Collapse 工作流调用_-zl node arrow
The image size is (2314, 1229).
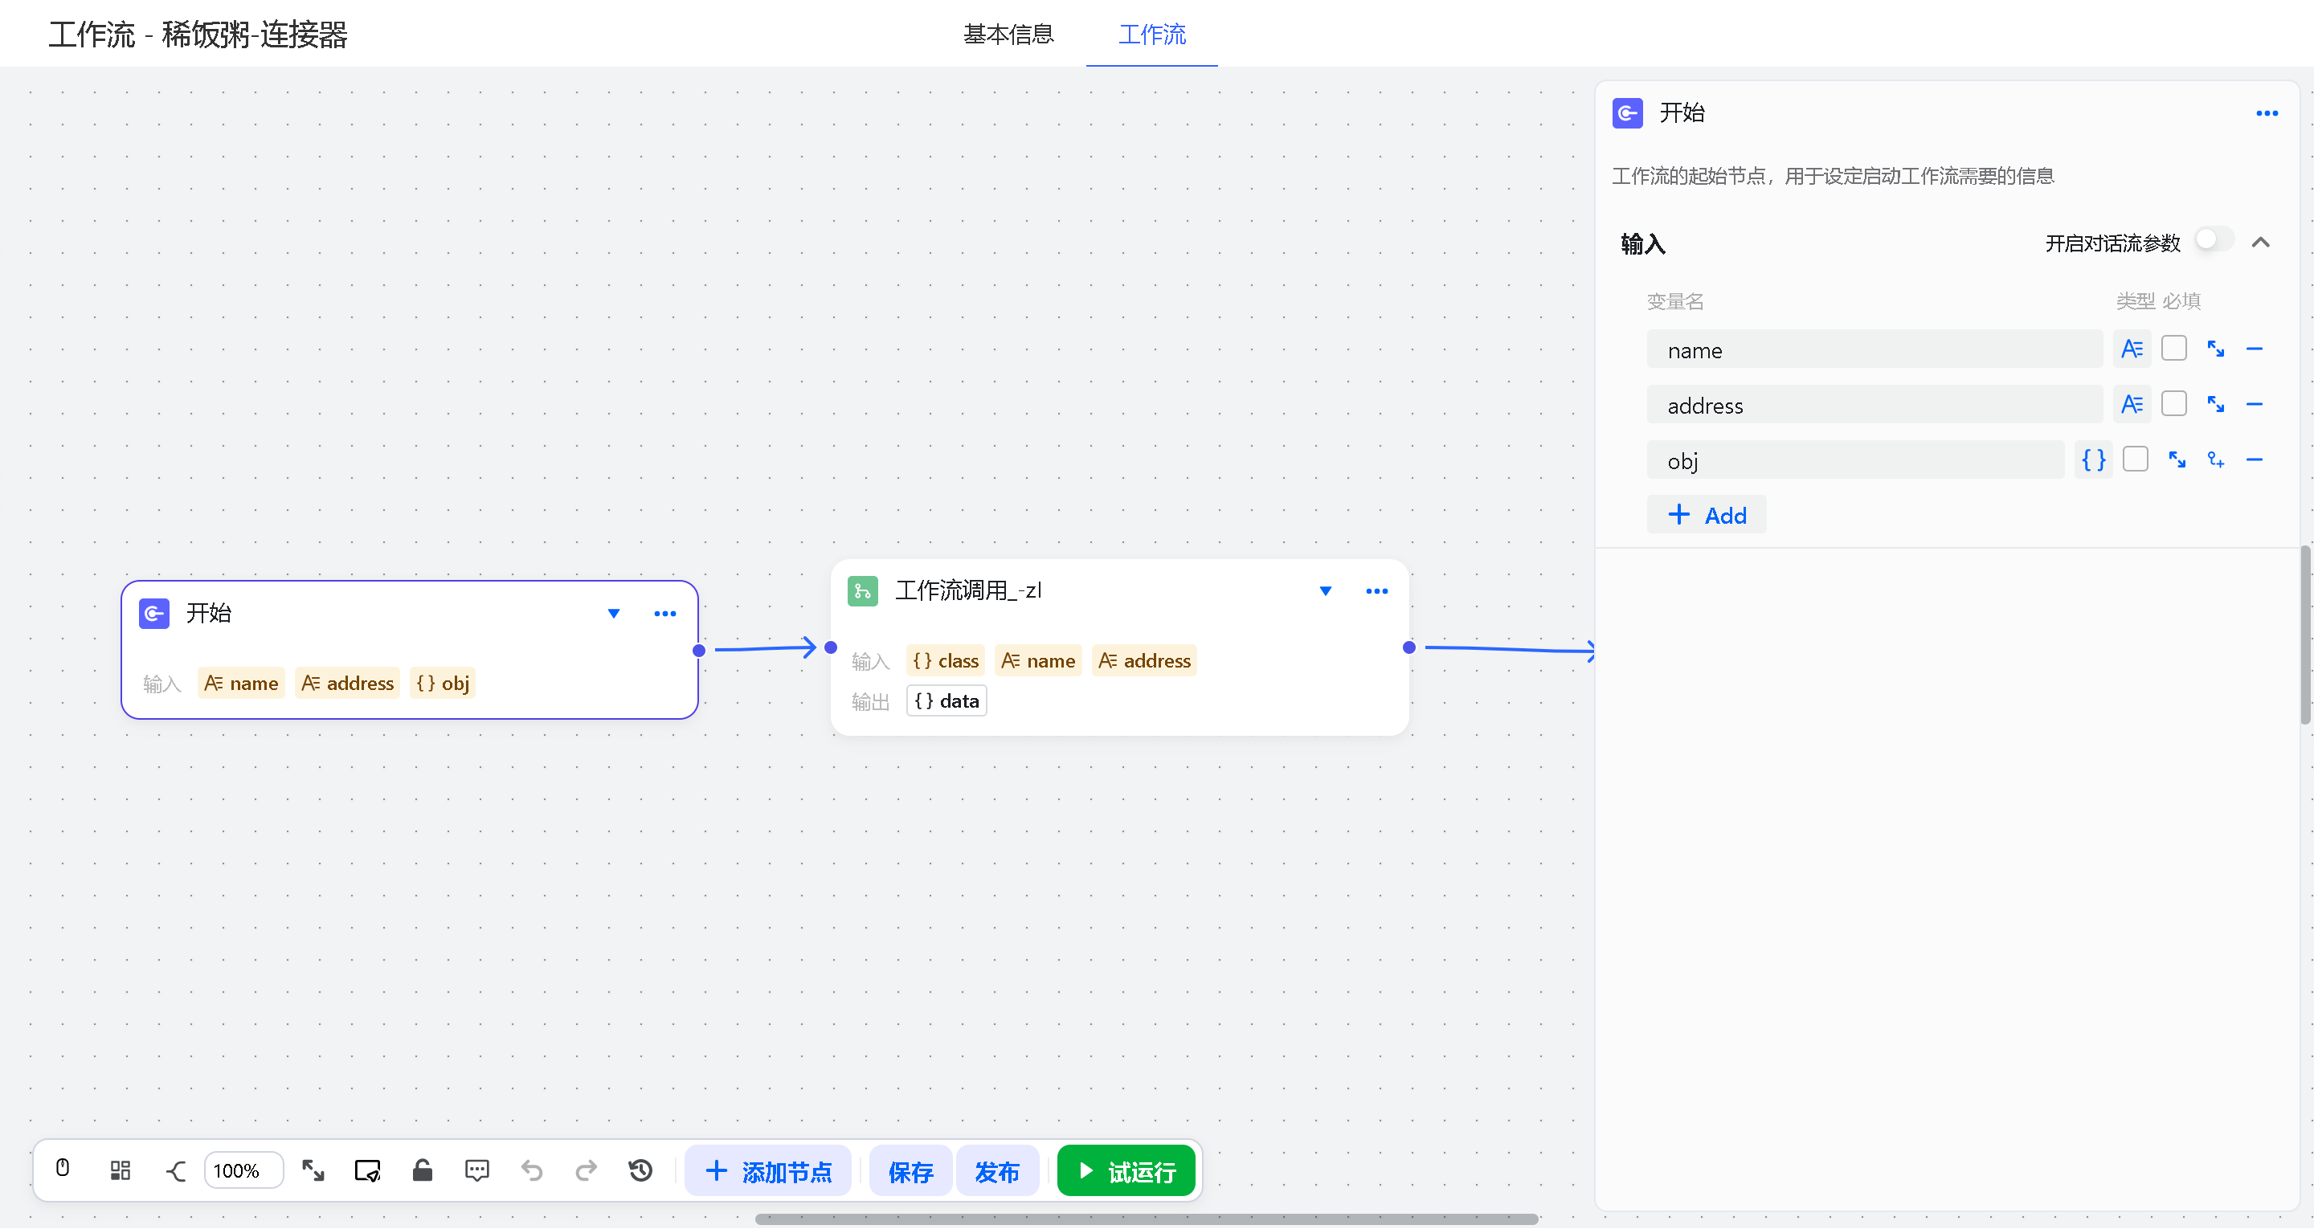(x=1325, y=591)
